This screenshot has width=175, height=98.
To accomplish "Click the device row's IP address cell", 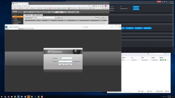I will pos(134,60).
